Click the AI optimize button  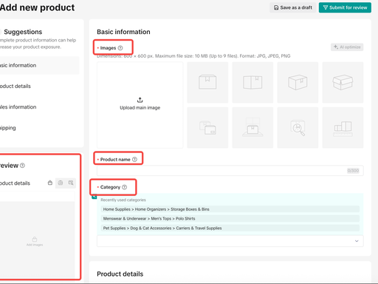pyautogui.click(x=347, y=47)
